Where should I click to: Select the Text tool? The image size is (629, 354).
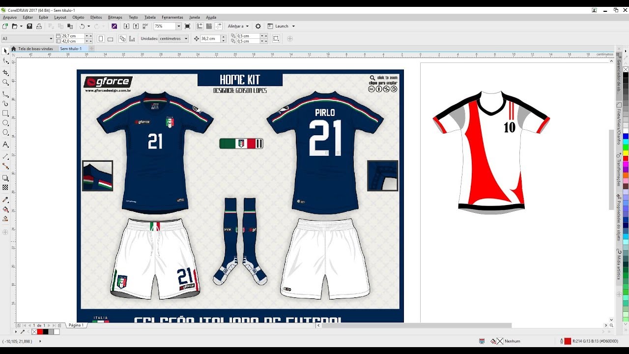[x=5, y=145]
